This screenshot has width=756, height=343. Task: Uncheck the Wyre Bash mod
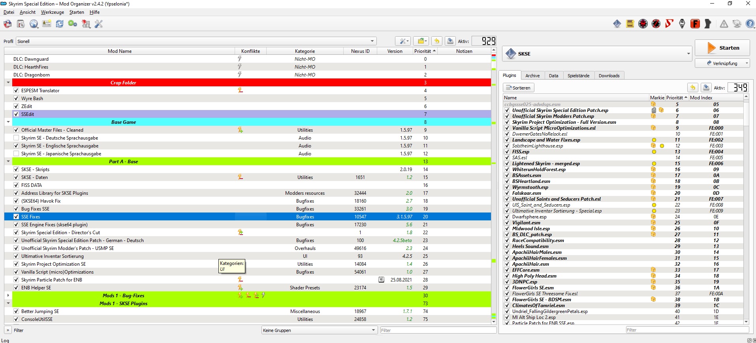coord(16,99)
